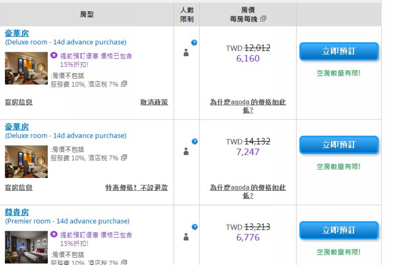The image size is (394, 265).
Task: Open the price-per-night popup icon in header
Action: click(263, 19)
